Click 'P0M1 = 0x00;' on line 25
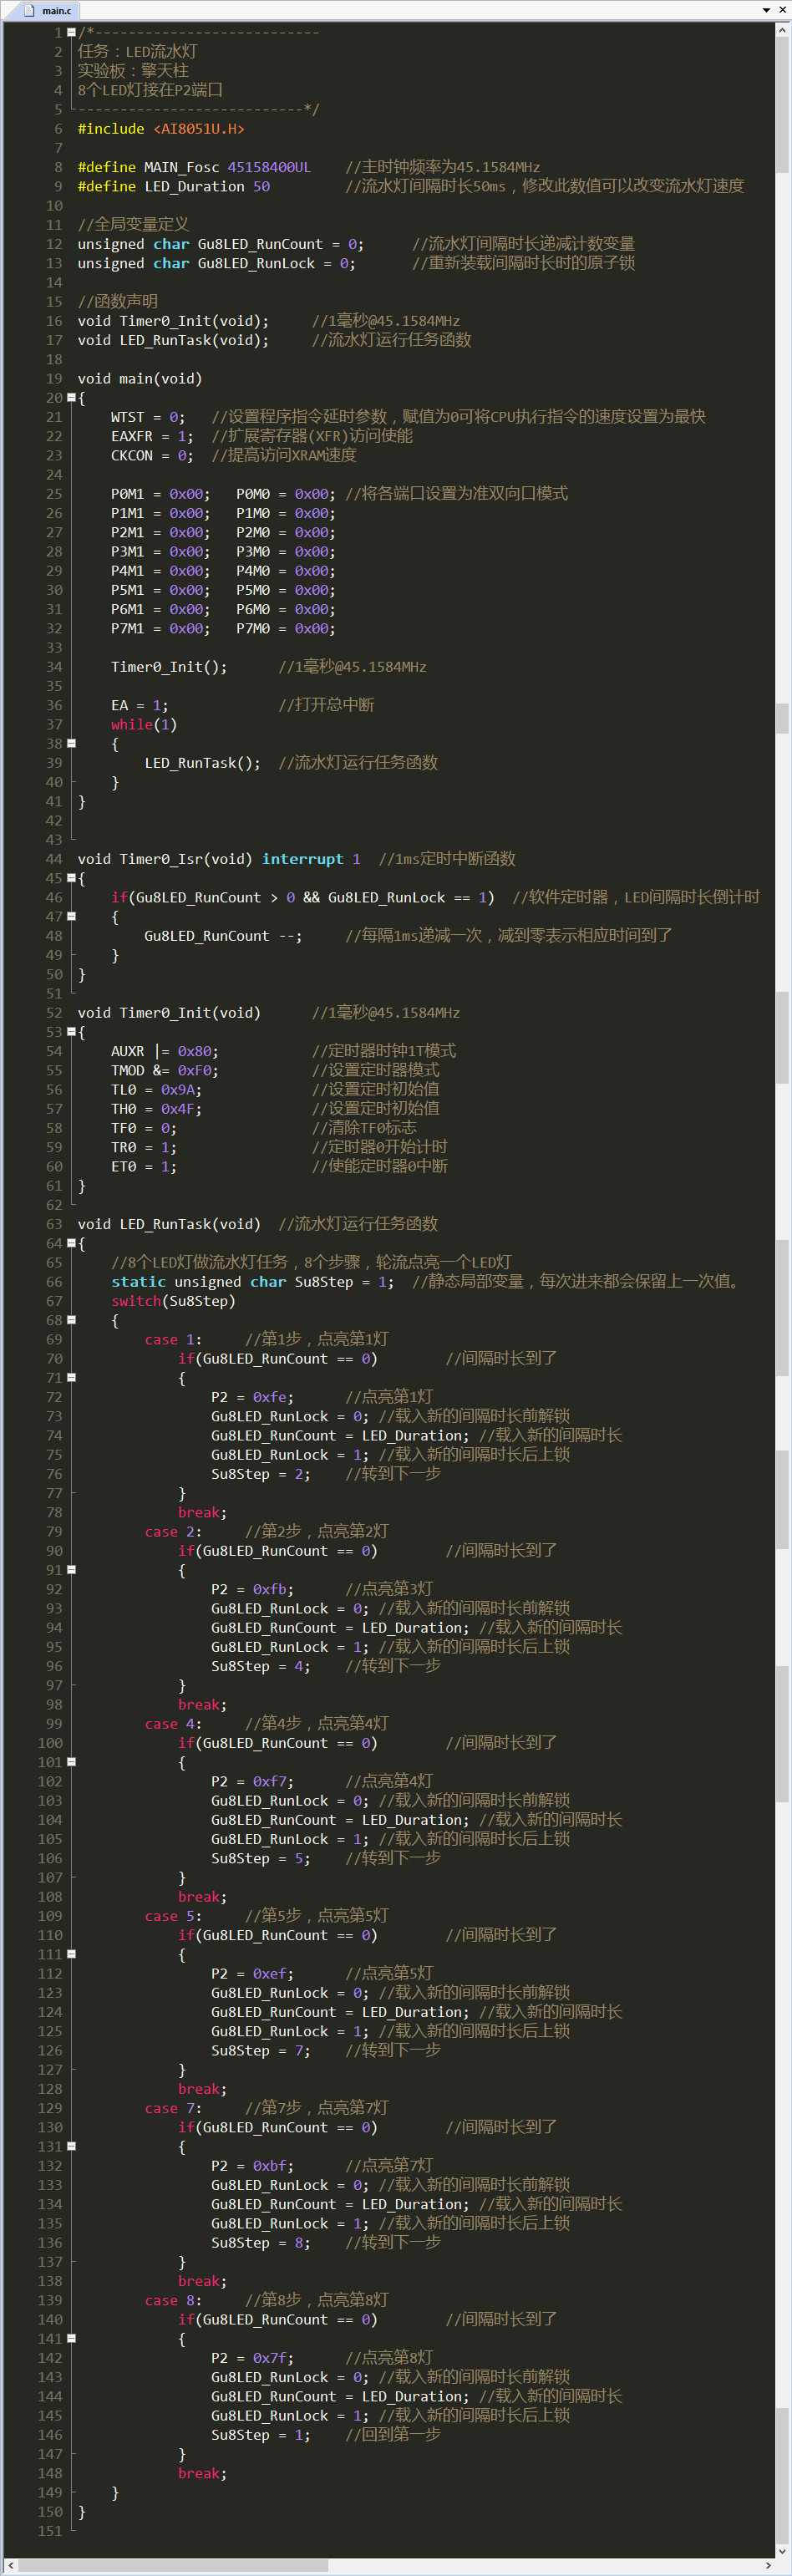 (x=161, y=494)
